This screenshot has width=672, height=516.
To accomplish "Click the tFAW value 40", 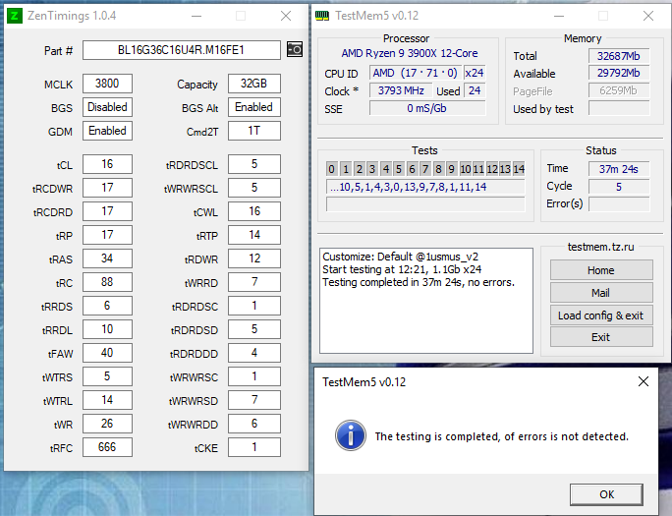I will point(107,353).
